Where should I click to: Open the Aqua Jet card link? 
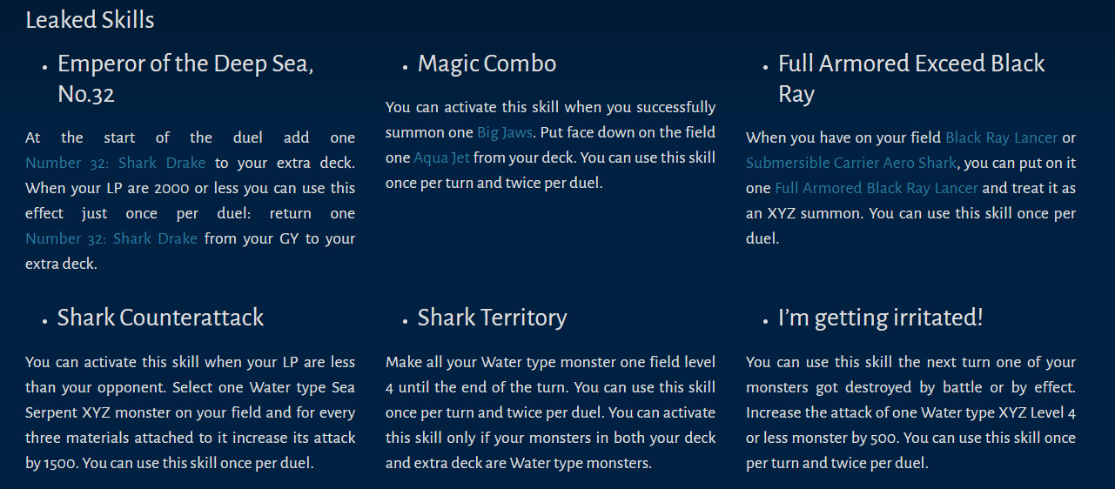tap(441, 158)
